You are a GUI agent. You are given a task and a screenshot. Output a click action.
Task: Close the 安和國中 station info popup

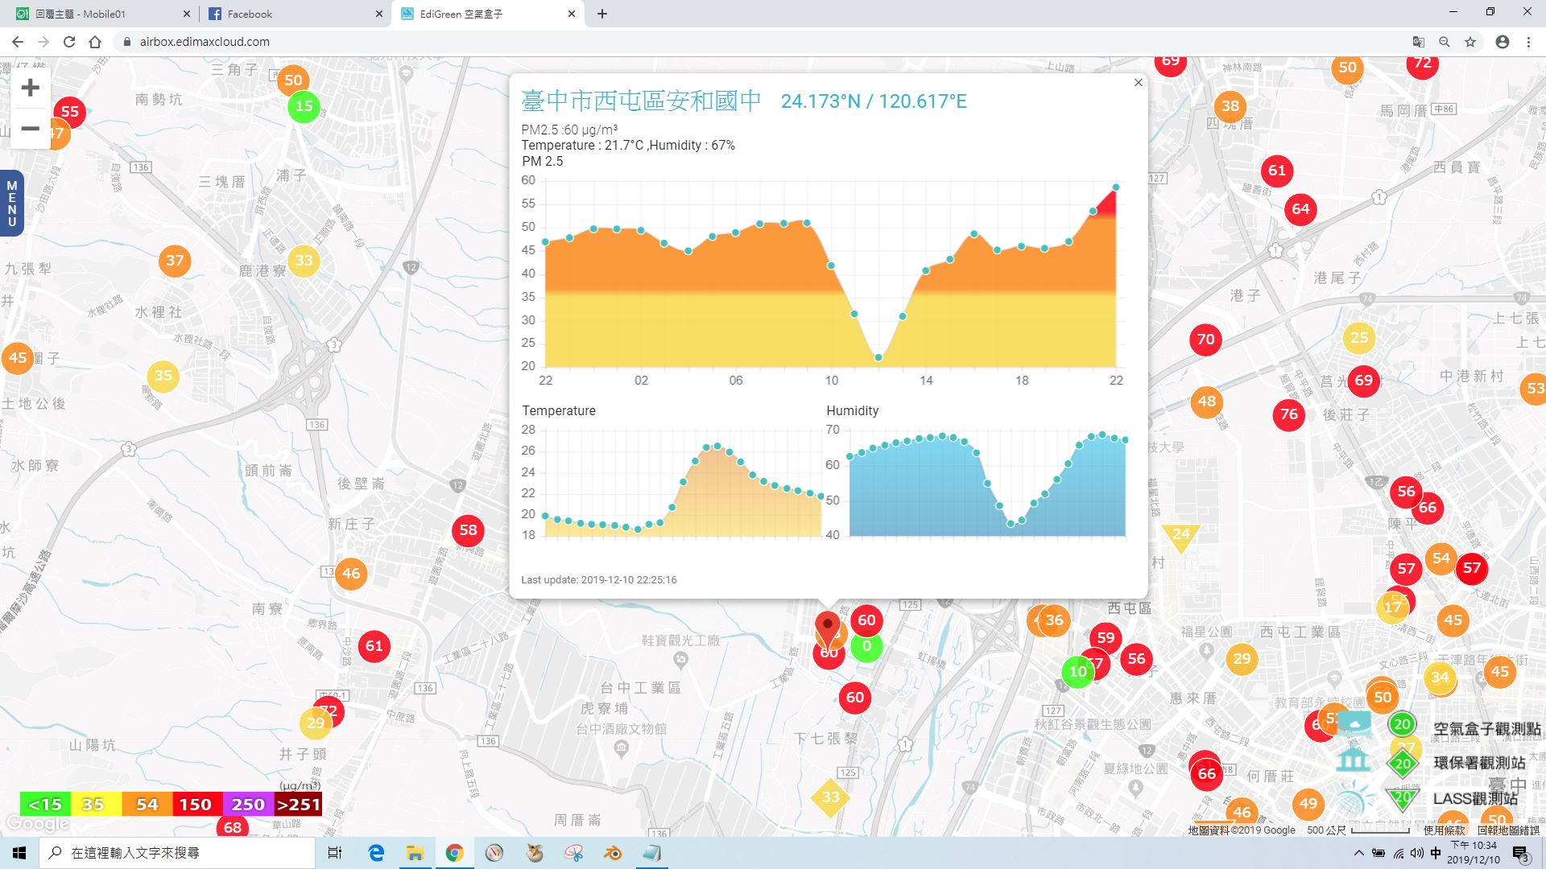[x=1138, y=82]
